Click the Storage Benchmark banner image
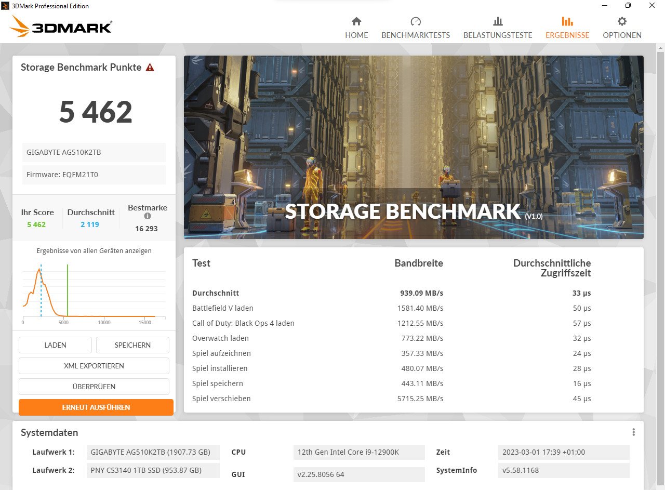The height and width of the screenshot is (490, 665). click(x=414, y=147)
